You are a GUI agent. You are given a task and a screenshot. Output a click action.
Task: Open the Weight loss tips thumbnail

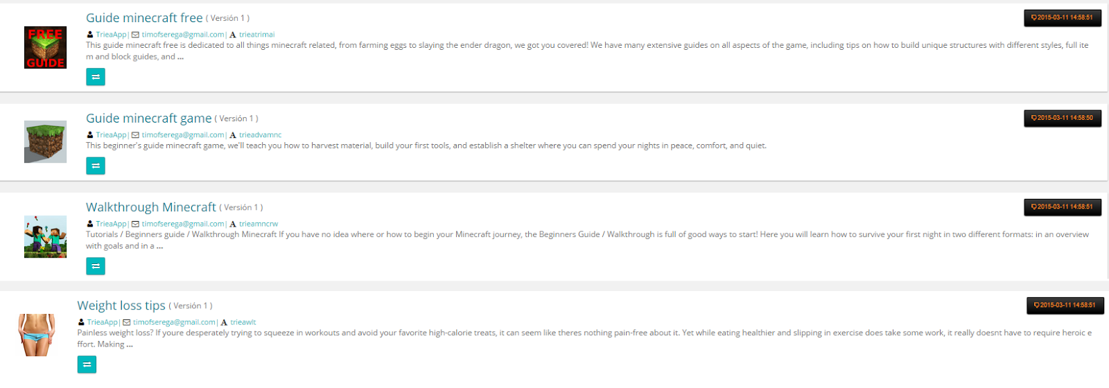pos(37,335)
